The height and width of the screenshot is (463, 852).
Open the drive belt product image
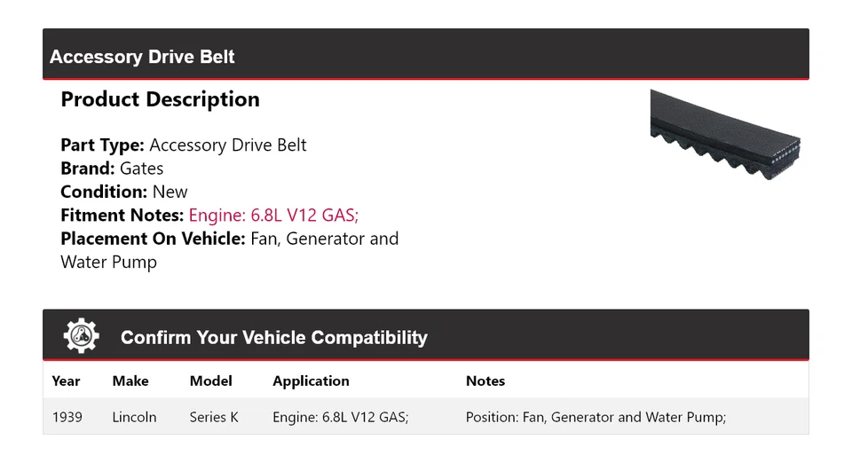coord(725,133)
